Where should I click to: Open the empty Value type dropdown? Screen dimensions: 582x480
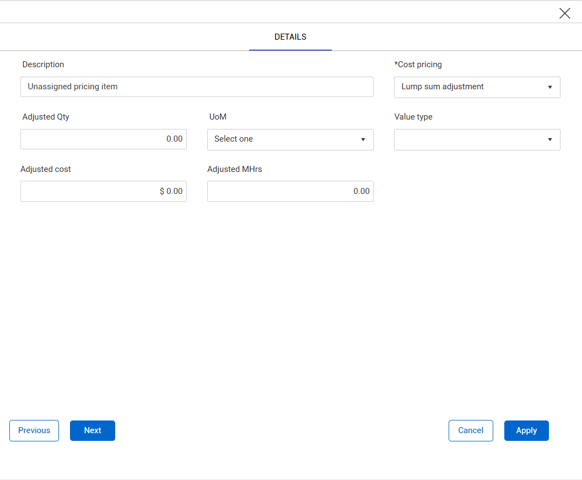477,139
